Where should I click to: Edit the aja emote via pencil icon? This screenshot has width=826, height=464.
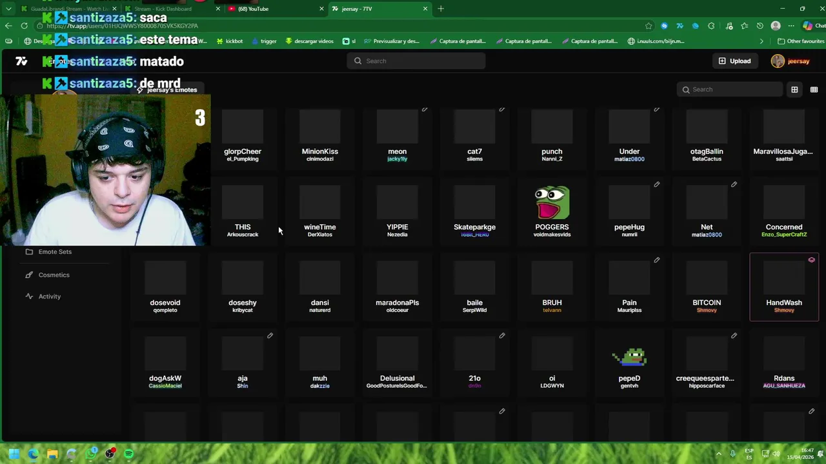[270, 336]
